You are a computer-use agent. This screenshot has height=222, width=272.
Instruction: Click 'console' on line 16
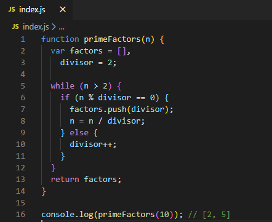click(x=58, y=215)
